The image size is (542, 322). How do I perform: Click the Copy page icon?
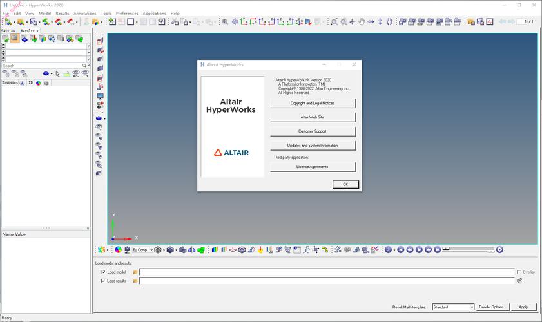click(x=184, y=22)
